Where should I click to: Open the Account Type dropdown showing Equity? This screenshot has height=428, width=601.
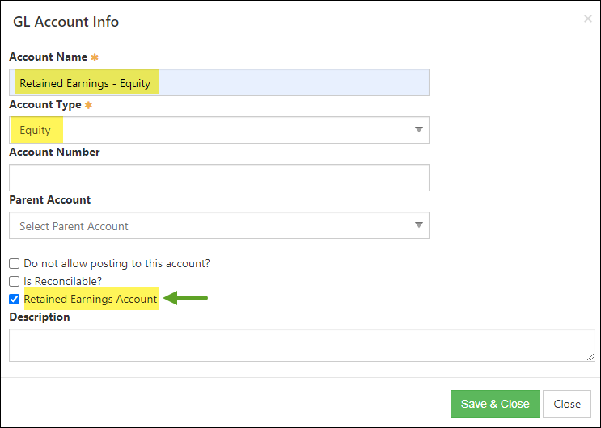(x=219, y=130)
